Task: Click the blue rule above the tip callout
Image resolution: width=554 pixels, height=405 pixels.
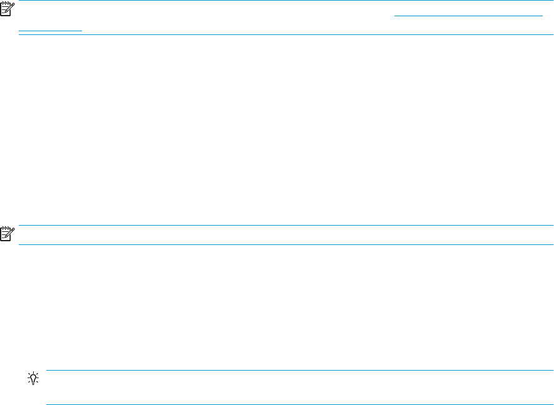Action: 300,371
